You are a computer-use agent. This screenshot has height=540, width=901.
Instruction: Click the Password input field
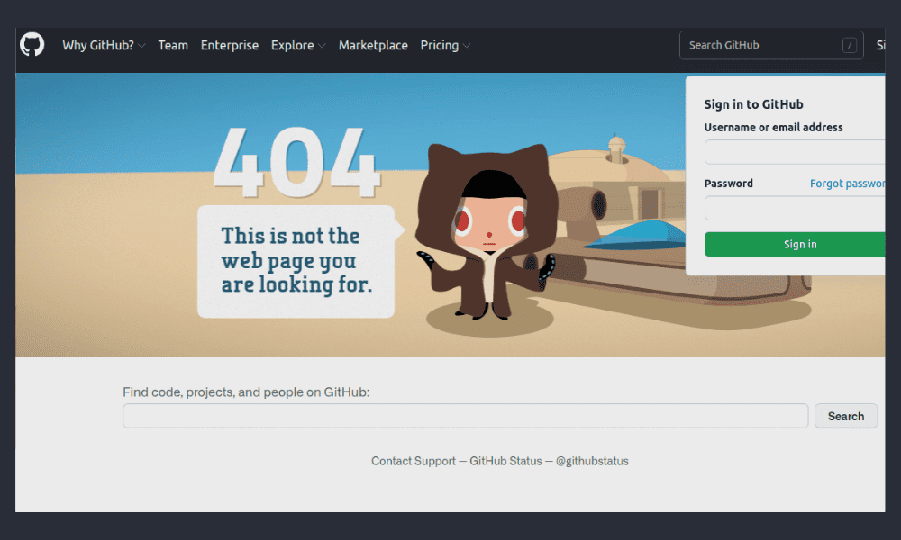click(x=795, y=208)
